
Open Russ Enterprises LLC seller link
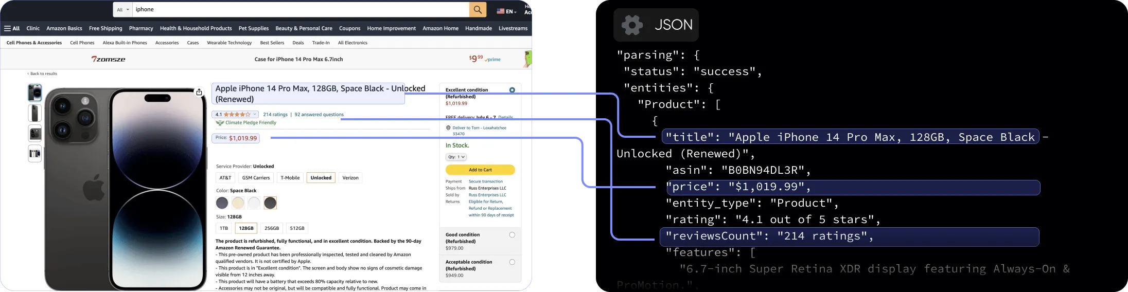487,195
